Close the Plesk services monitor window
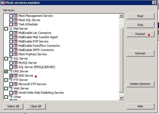Screen dimensions: 159x114 point(154,2)
